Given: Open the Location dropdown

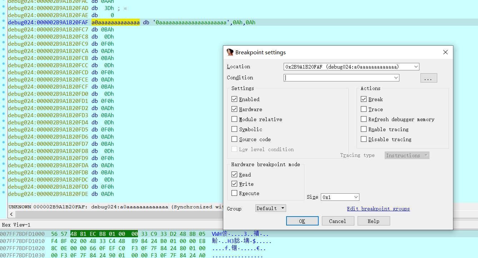Looking at the screenshot, I should pyautogui.click(x=415, y=67).
